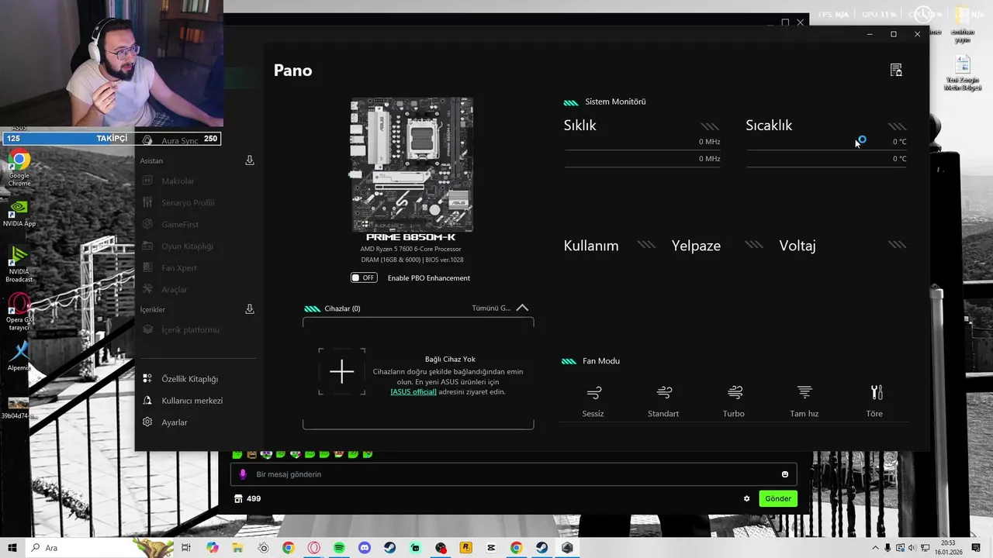Show hidden tray icons chevron

[875, 548]
